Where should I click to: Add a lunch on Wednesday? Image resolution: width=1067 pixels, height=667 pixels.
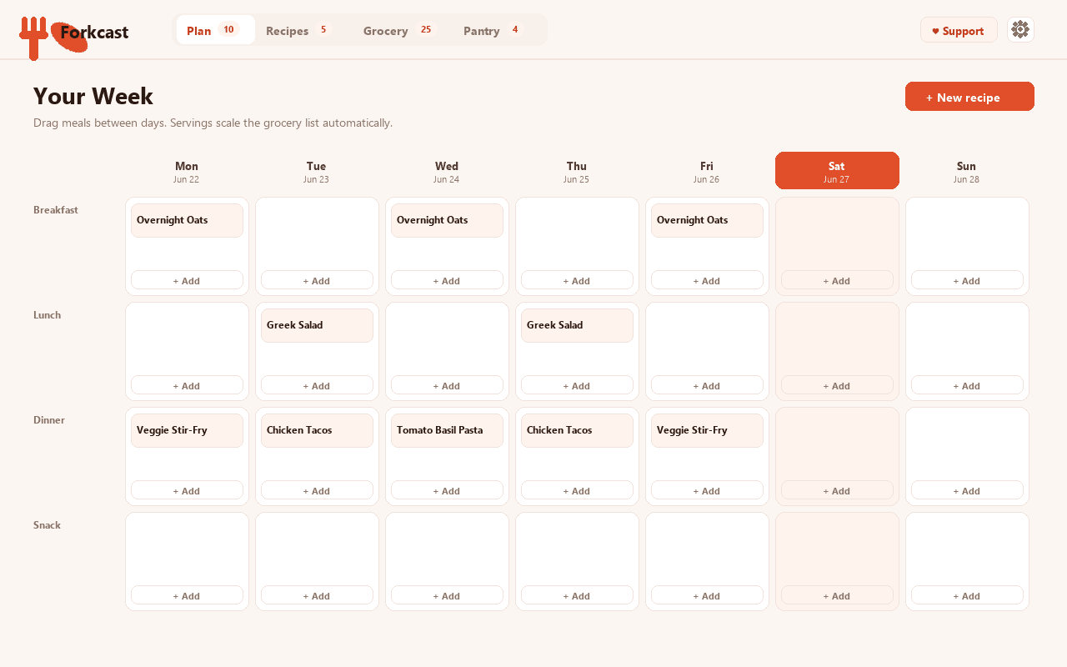coord(447,385)
